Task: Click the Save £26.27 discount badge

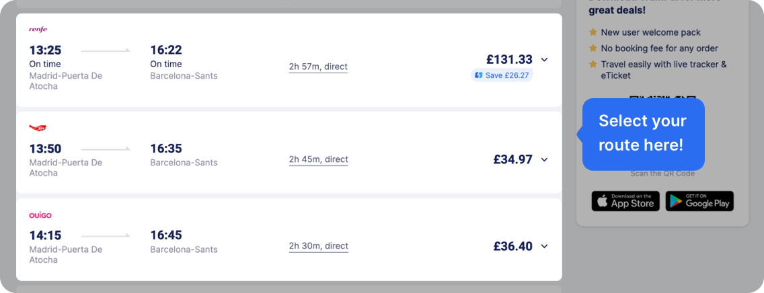Action: pyautogui.click(x=502, y=75)
